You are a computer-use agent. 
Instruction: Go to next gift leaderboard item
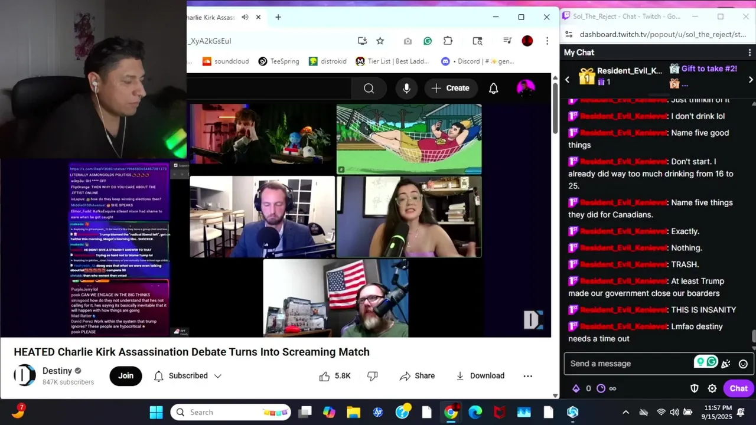click(751, 80)
